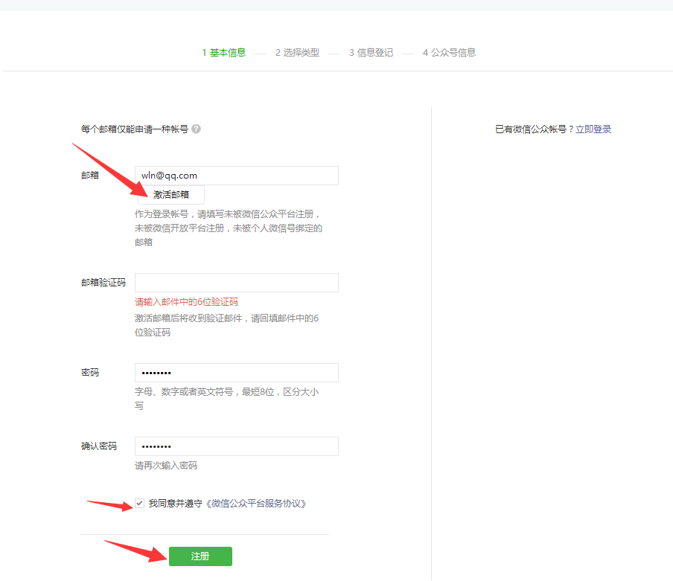The image size is (673, 581).
Task: Click the red 请输入邮件中的6位验证码 error message
Action: [x=186, y=302]
